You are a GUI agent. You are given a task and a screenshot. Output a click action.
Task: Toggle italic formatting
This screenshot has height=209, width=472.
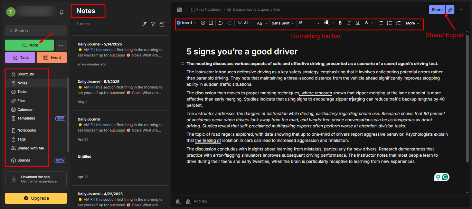(x=349, y=23)
